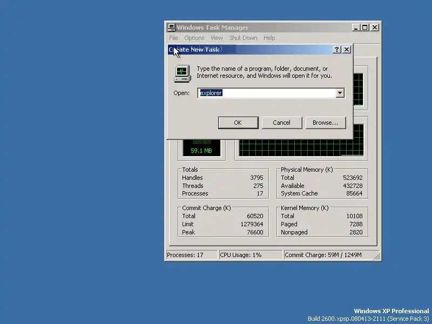Click the System Cache value 85664
The height and width of the screenshot is (324, 432).
coord(354,193)
